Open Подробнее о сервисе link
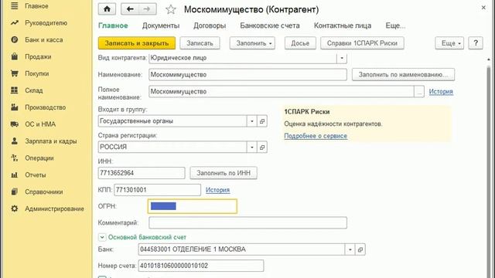Screen dimensions: 495x278 coord(316,136)
